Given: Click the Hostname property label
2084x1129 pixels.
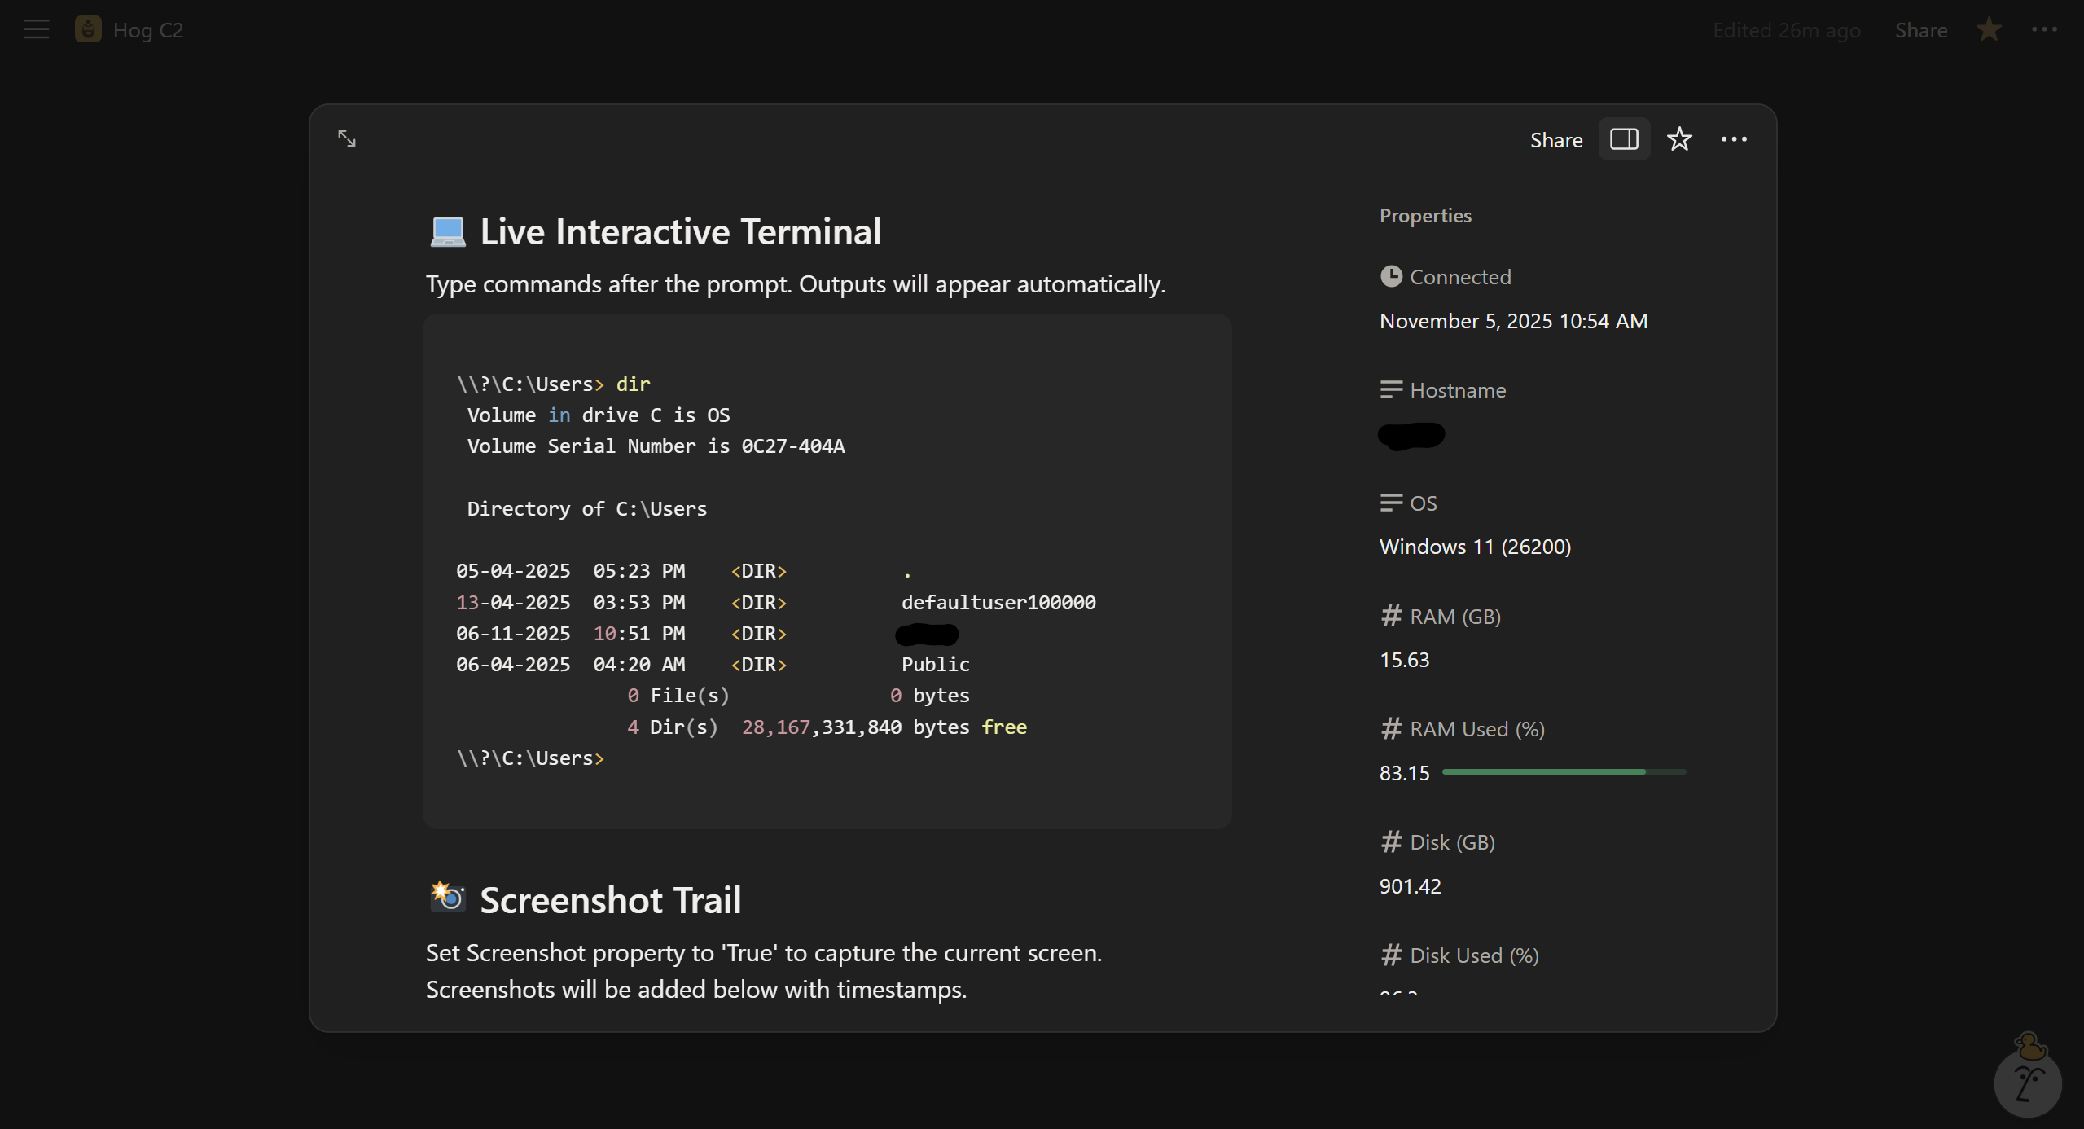Looking at the screenshot, I should coord(1458,390).
